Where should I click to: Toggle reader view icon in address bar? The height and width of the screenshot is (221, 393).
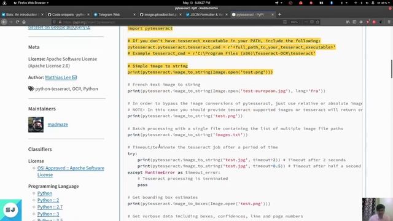(x=285, y=22)
